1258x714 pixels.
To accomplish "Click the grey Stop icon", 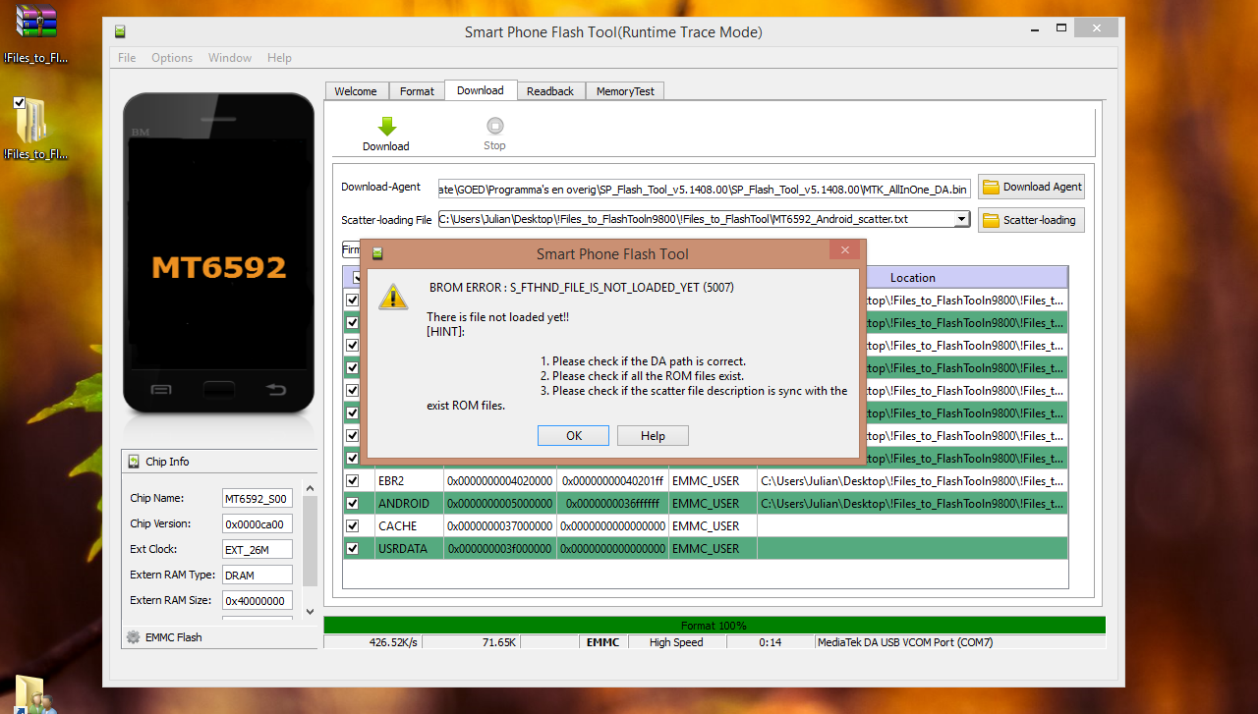I will pos(495,126).
